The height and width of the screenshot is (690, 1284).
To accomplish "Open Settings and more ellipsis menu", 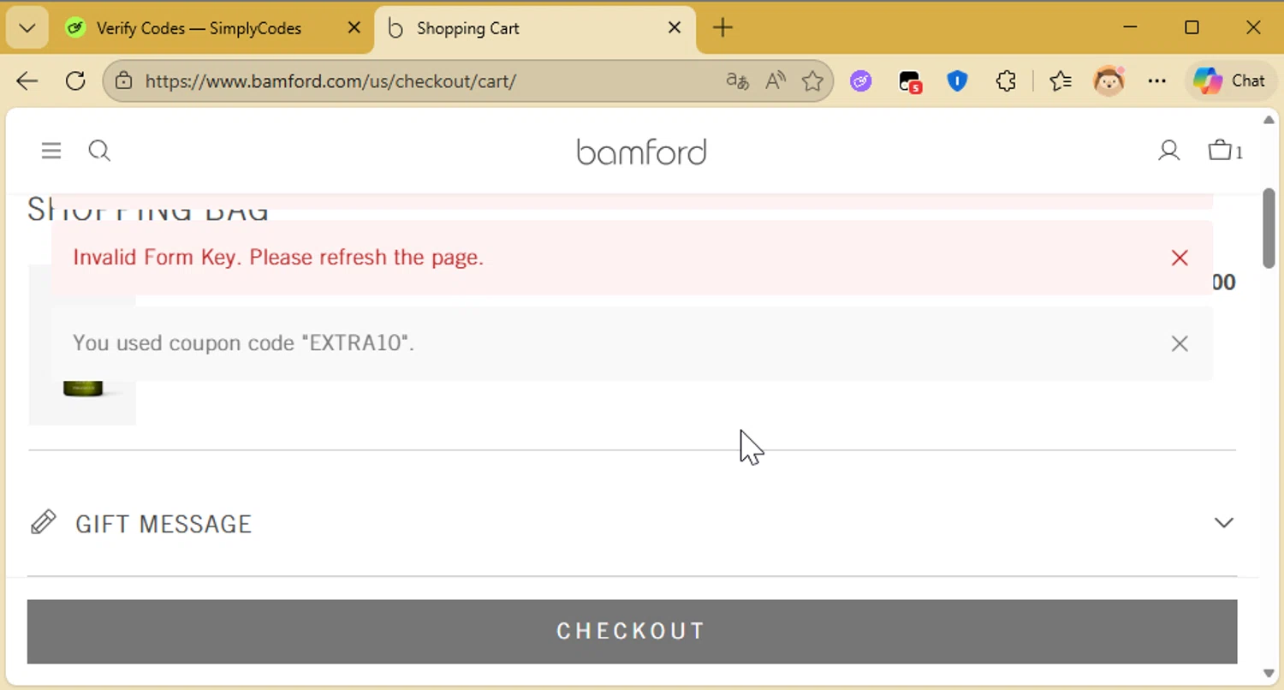I will pyautogui.click(x=1157, y=81).
